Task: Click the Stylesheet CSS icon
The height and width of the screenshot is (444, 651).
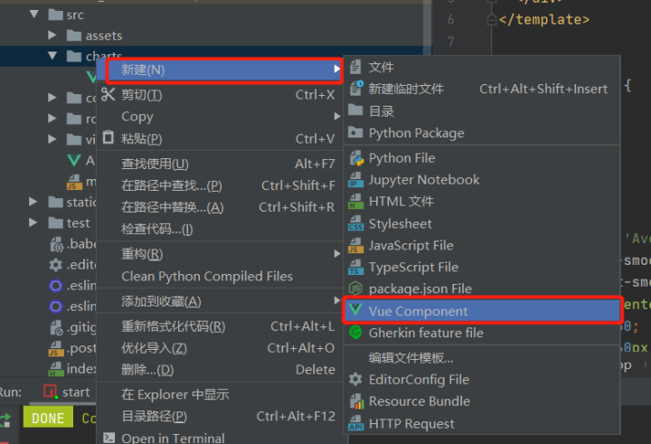Action: pyautogui.click(x=356, y=224)
